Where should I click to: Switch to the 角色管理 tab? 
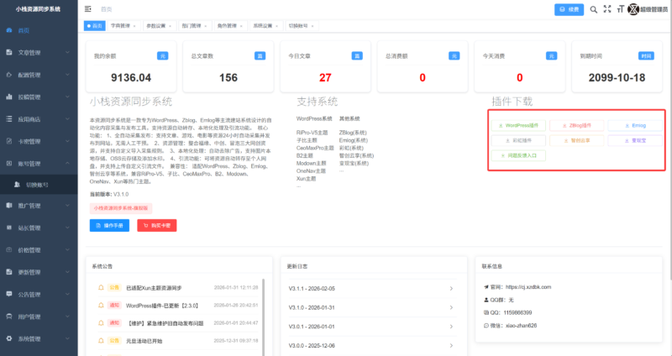229,26
